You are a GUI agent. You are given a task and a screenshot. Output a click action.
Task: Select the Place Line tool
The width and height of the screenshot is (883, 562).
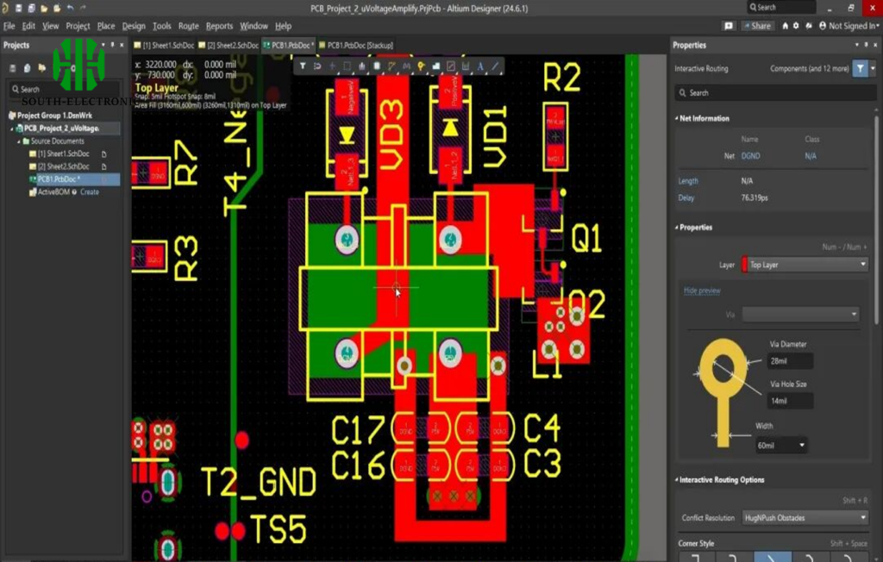(495, 66)
